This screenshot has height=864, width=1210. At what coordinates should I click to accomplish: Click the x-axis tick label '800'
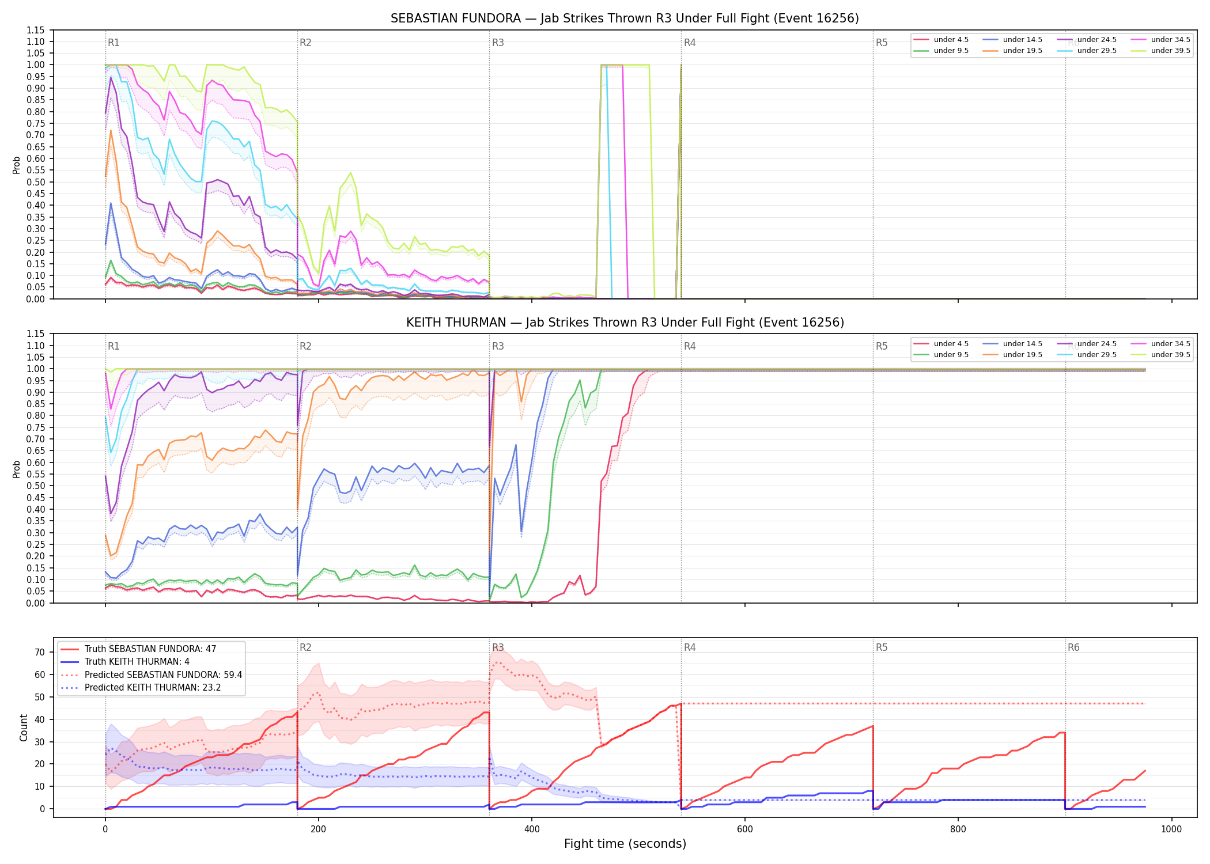pyautogui.click(x=958, y=829)
